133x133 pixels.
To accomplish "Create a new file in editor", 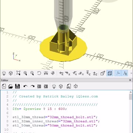I will [4, 86].
